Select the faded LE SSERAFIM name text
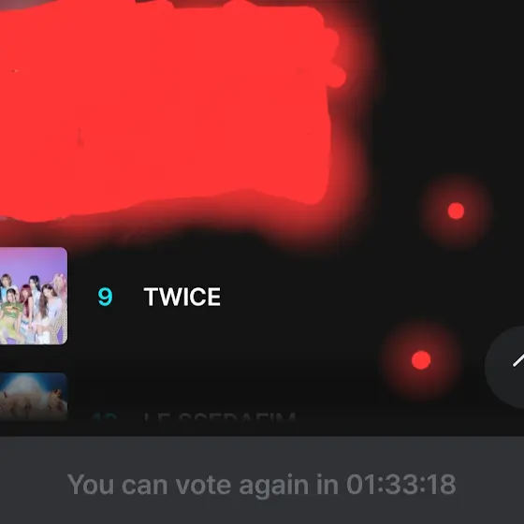Screen dimensions: 524x524 coord(220,417)
